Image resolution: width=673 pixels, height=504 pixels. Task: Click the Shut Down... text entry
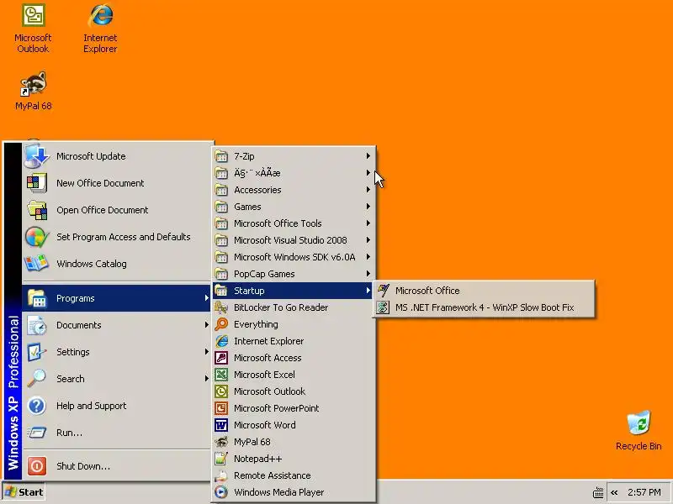[83, 466]
